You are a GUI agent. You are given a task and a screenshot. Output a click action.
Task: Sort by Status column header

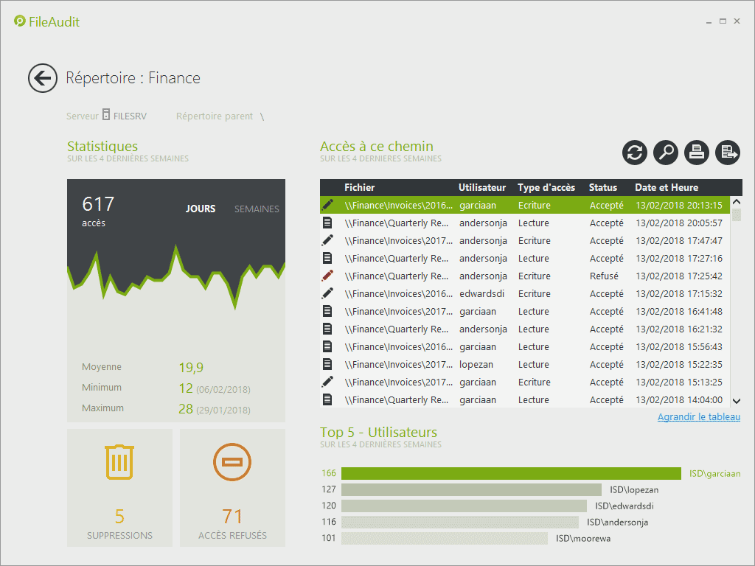(603, 187)
